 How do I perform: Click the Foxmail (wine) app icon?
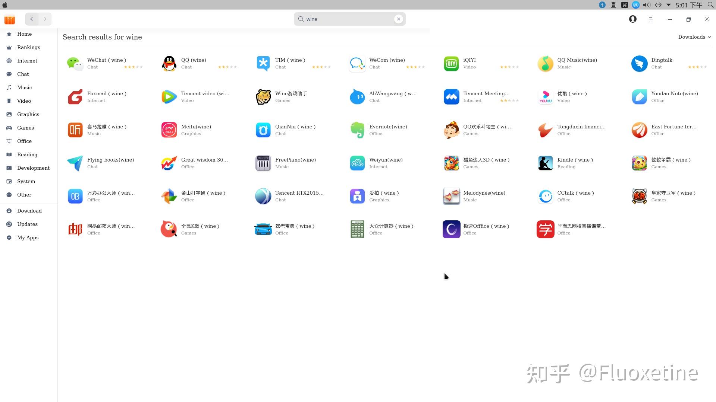click(x=75, y=97)
